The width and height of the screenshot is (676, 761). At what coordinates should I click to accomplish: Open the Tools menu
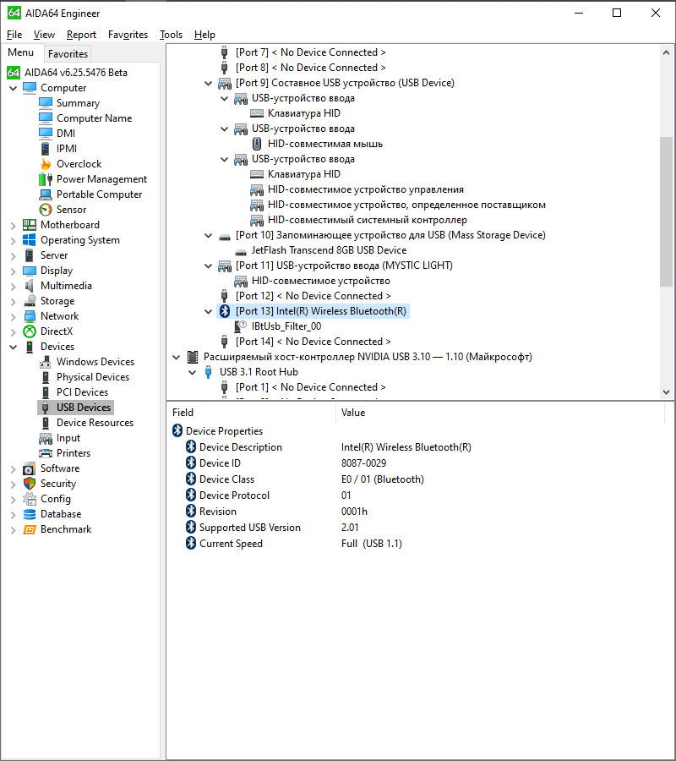(171, 35)
